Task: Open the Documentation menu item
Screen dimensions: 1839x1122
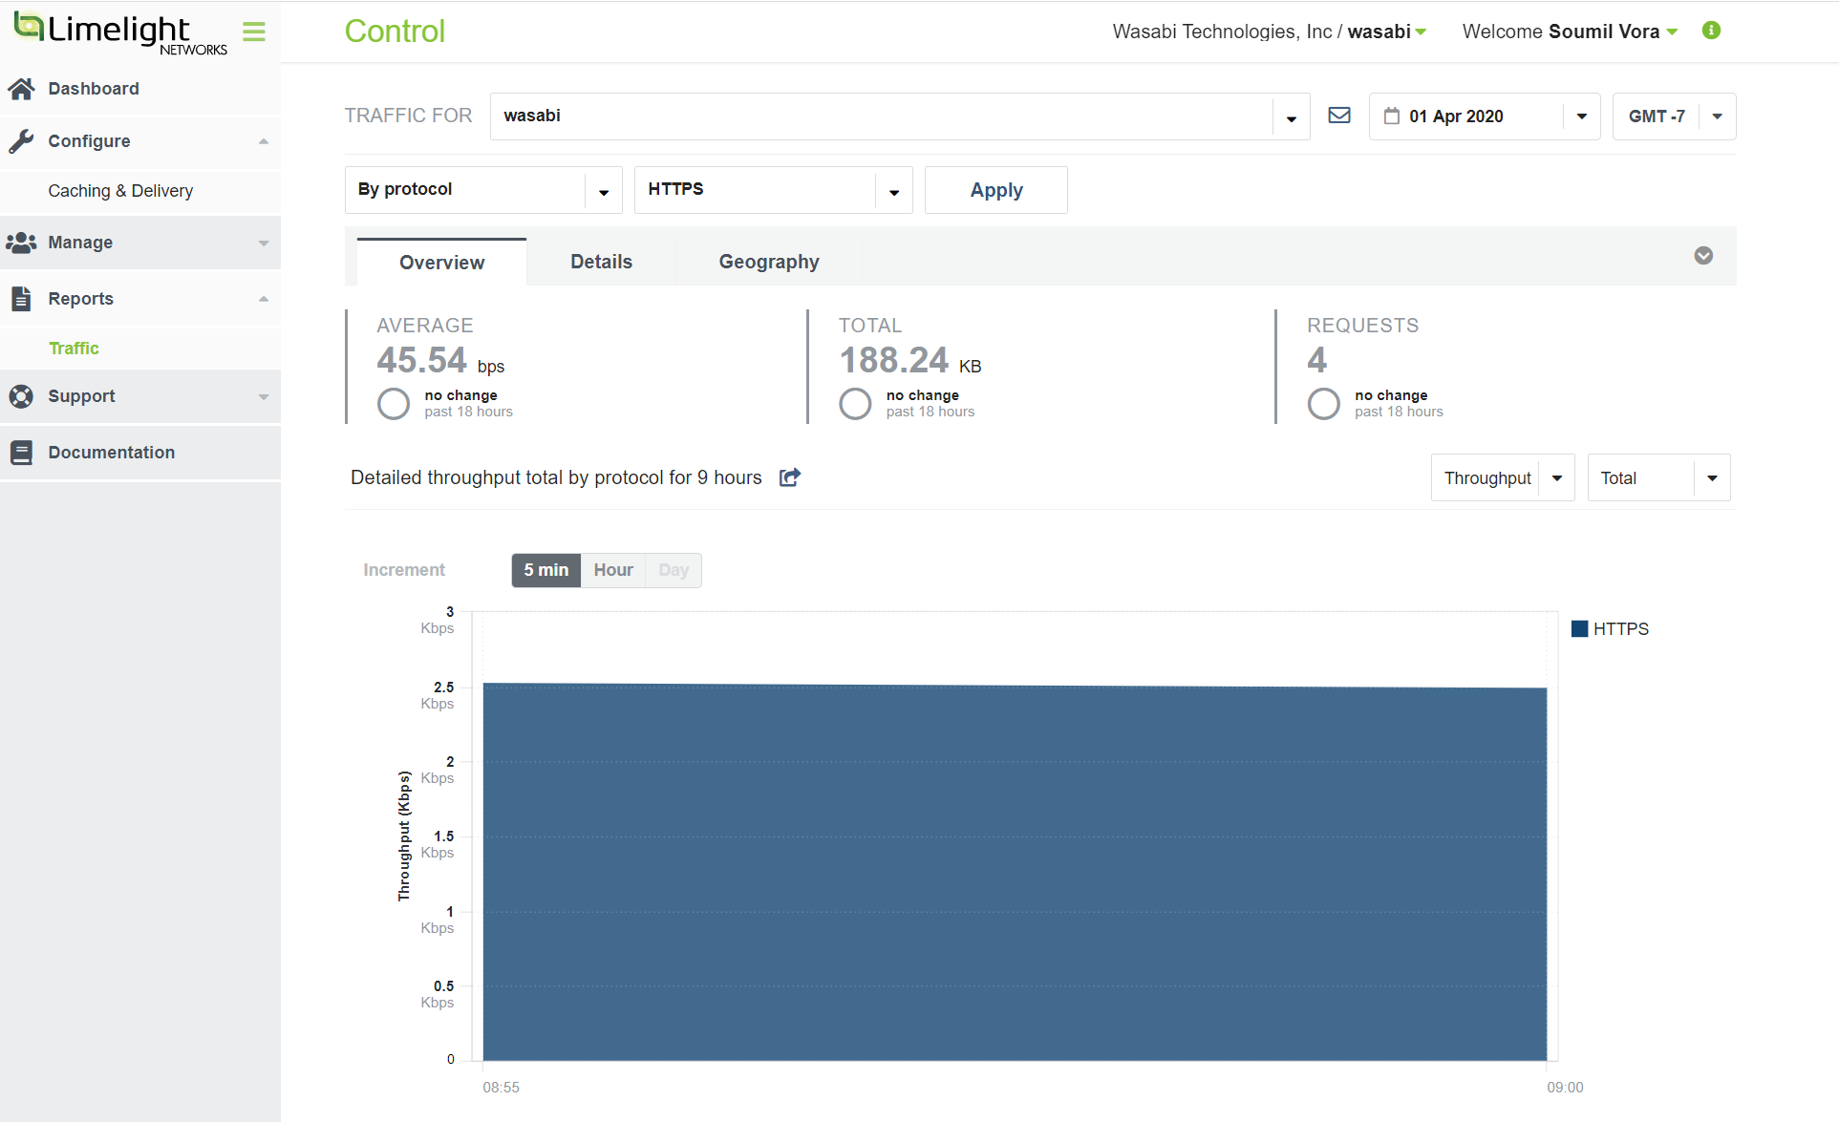Action: (140, 453)
